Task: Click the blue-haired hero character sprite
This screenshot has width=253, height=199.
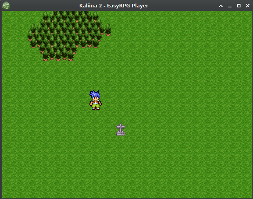Action: pyautogui.click(x=96, y=100)
